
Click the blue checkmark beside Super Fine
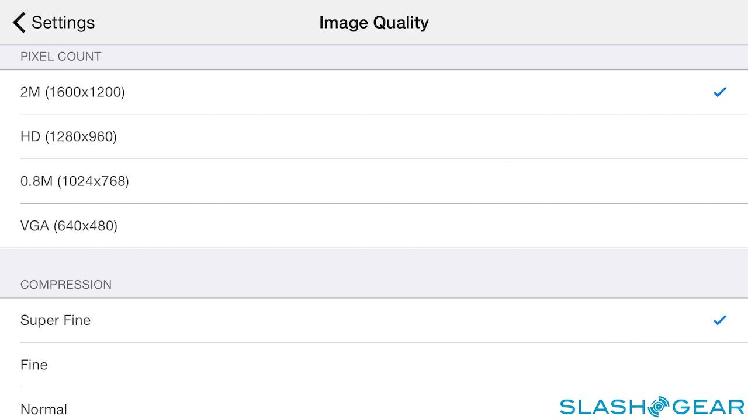pos(719,320)
